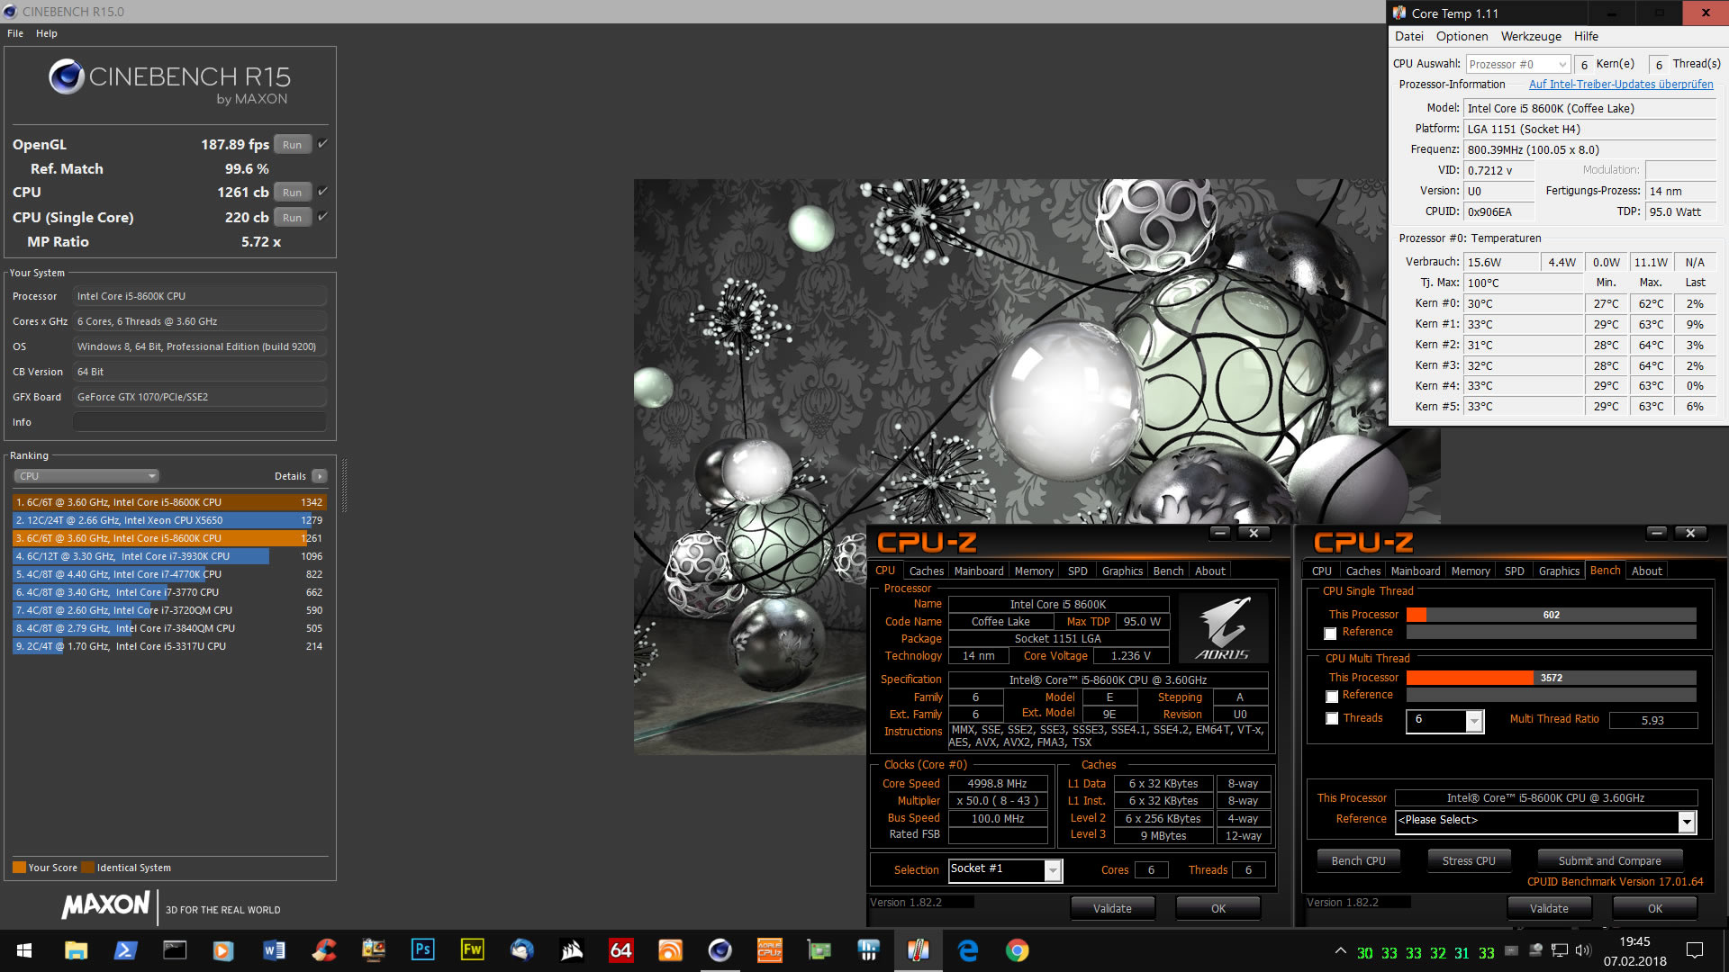1729x972 pixels.
Task: Tick the Threads checkbox in CPU-Z Bench
Action: tap(1331, 719)
